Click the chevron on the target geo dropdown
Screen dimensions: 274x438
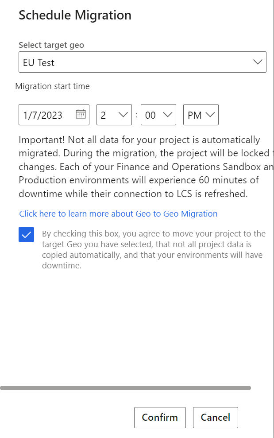coord(258,62)
